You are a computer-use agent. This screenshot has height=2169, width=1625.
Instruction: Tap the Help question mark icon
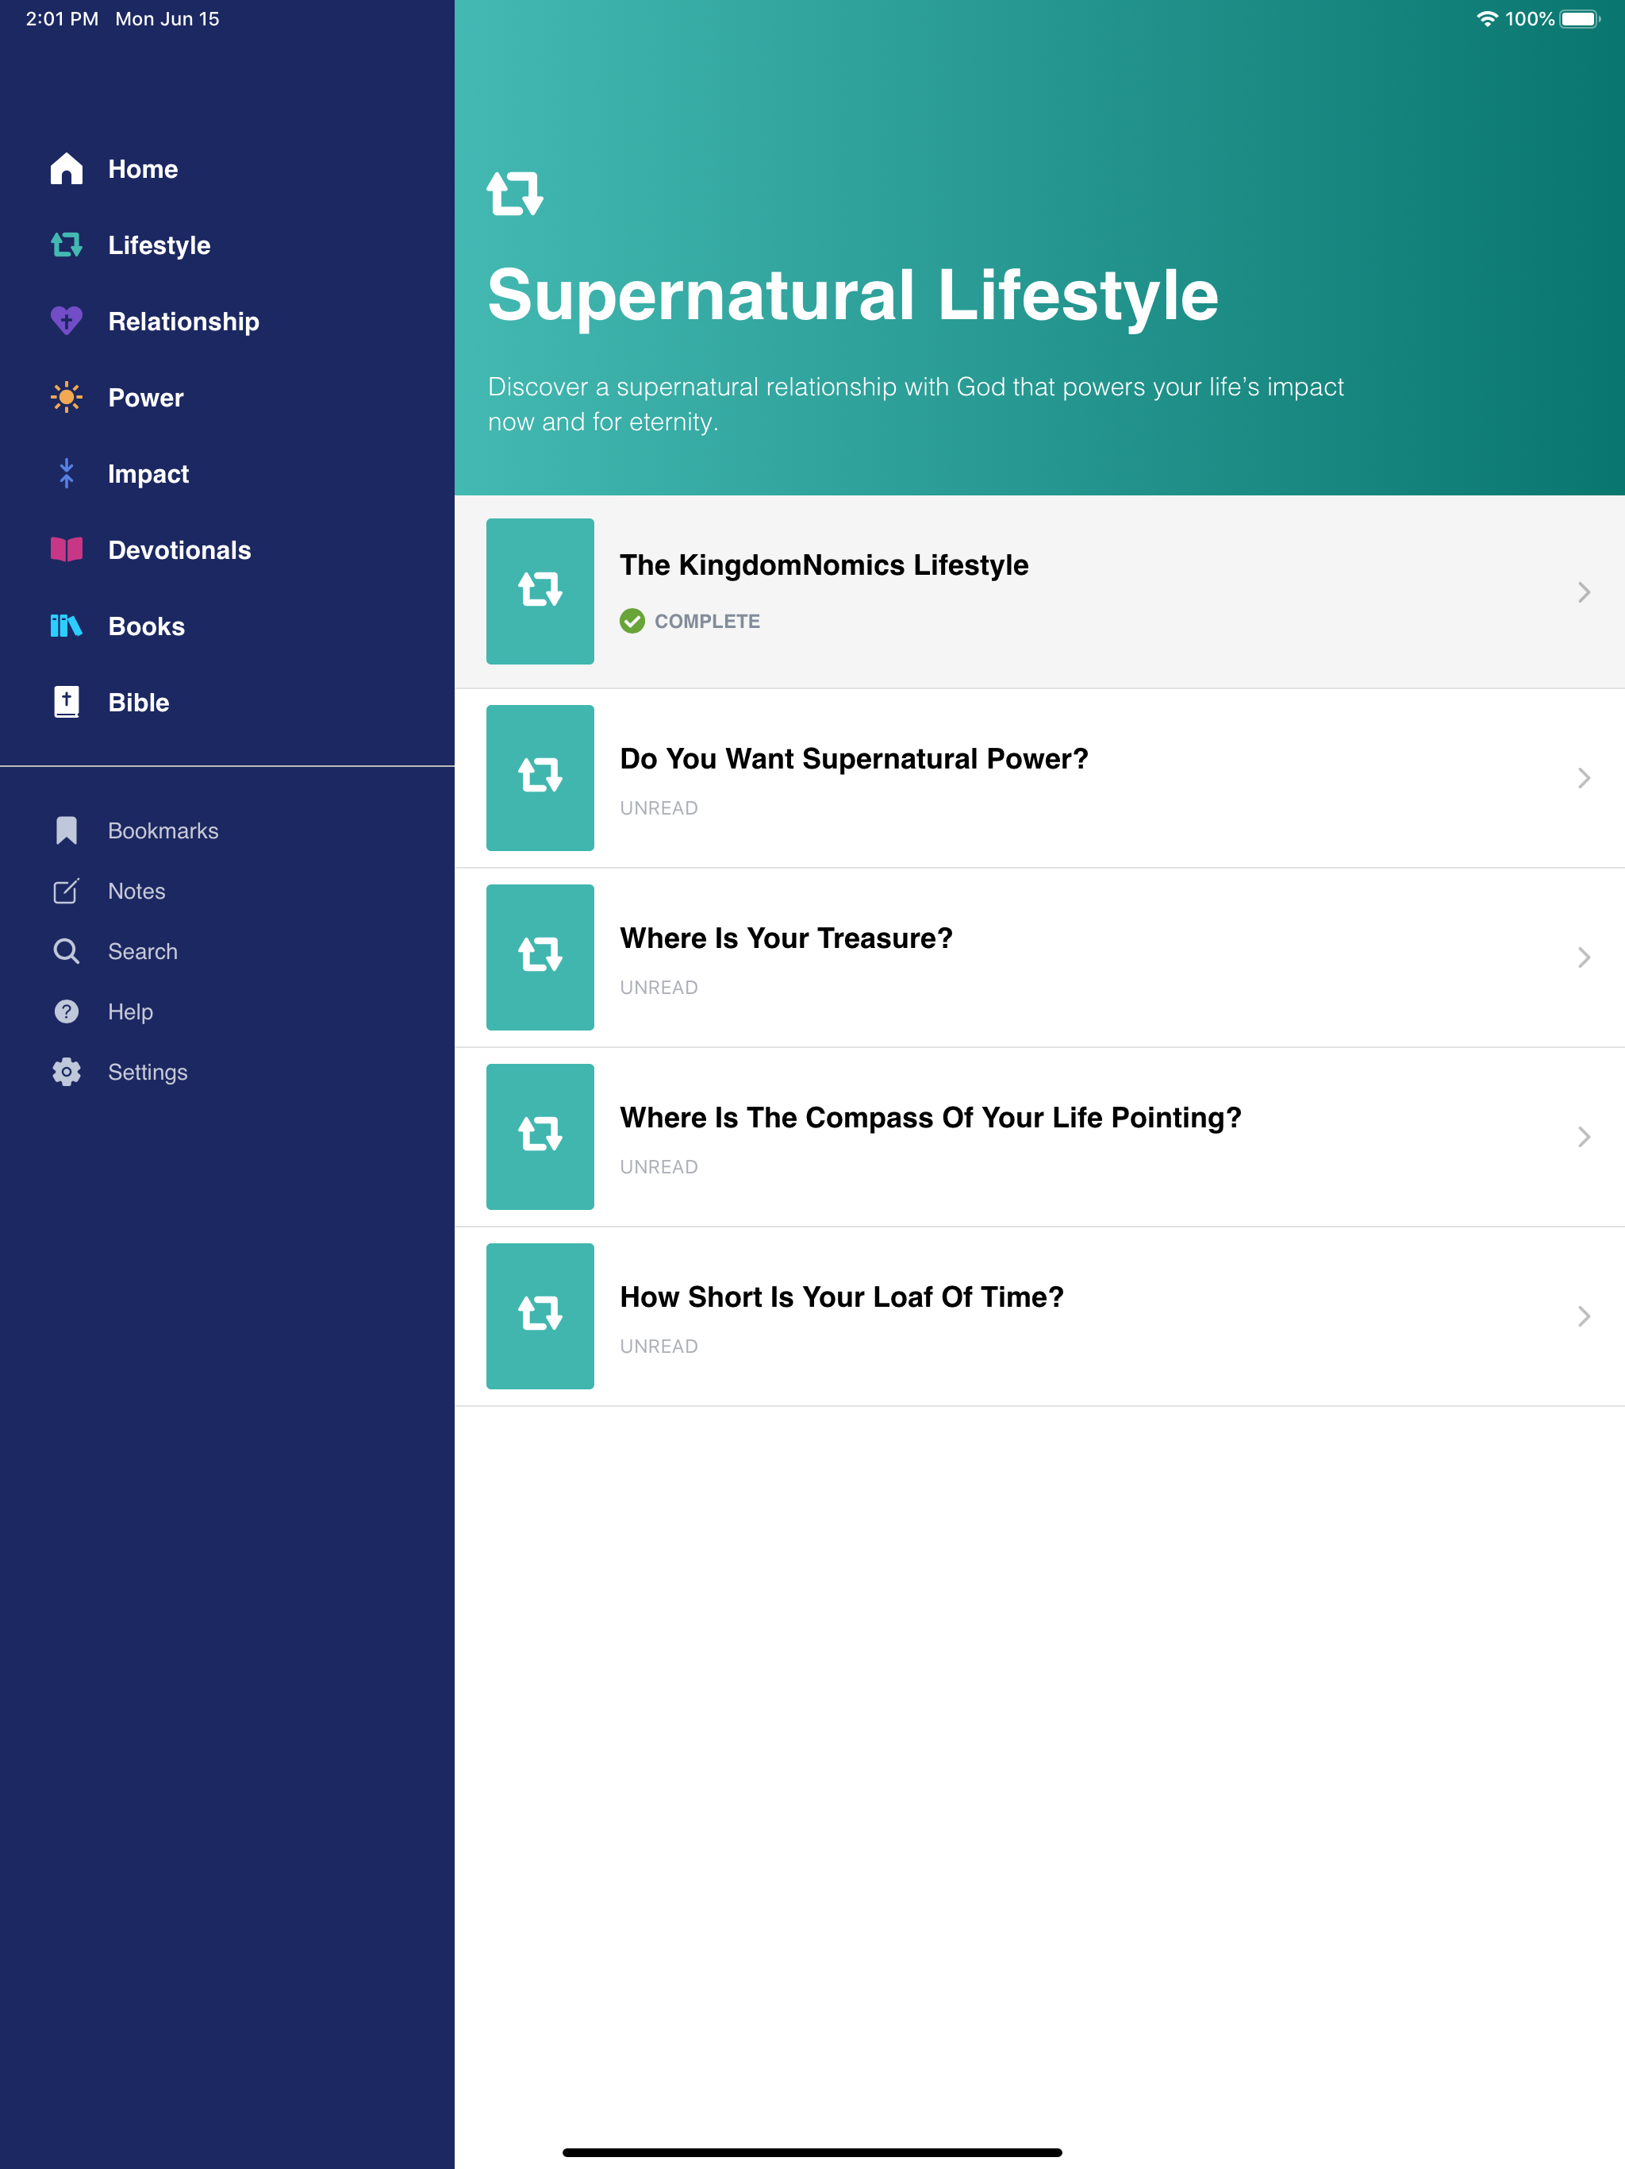[x=67, y=1012]
